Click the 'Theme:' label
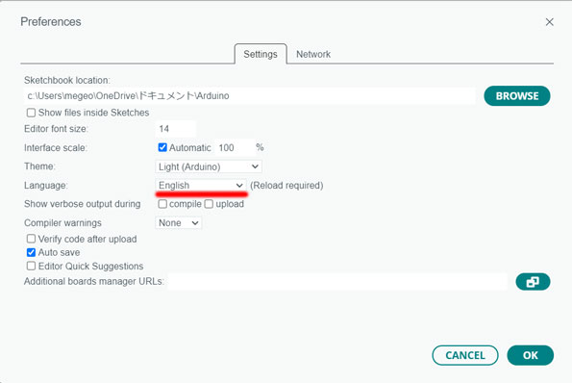Viewport: 572px width, 383px height. click(39, 166)
